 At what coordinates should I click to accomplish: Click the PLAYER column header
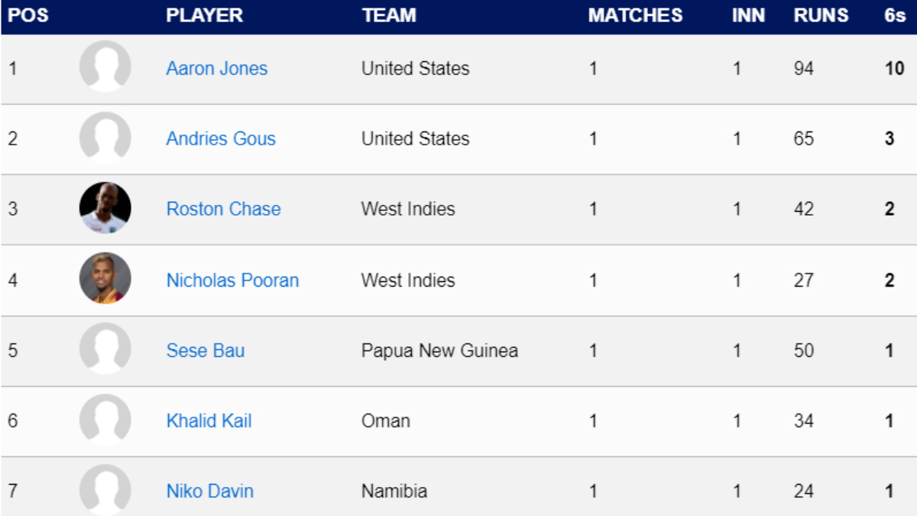pos(204,15)
